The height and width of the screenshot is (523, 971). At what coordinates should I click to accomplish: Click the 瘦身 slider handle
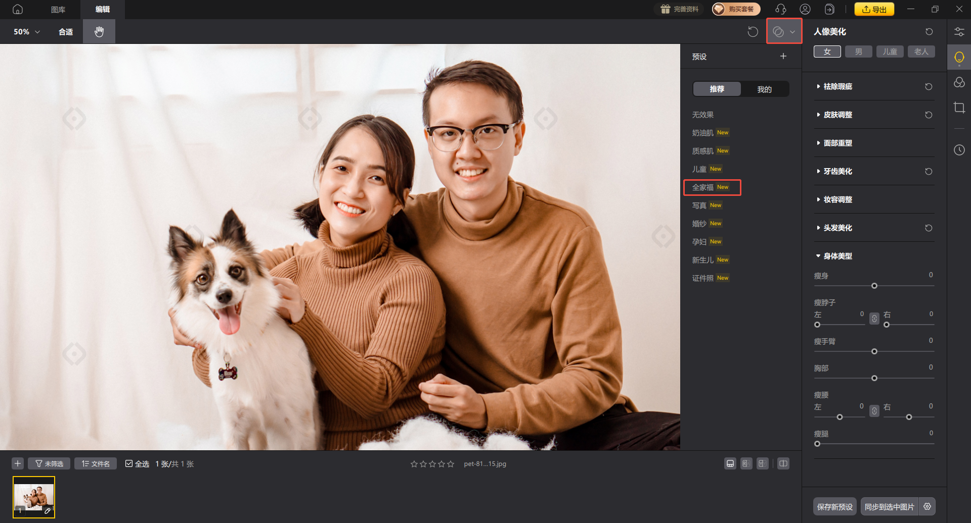coord(874,286)
